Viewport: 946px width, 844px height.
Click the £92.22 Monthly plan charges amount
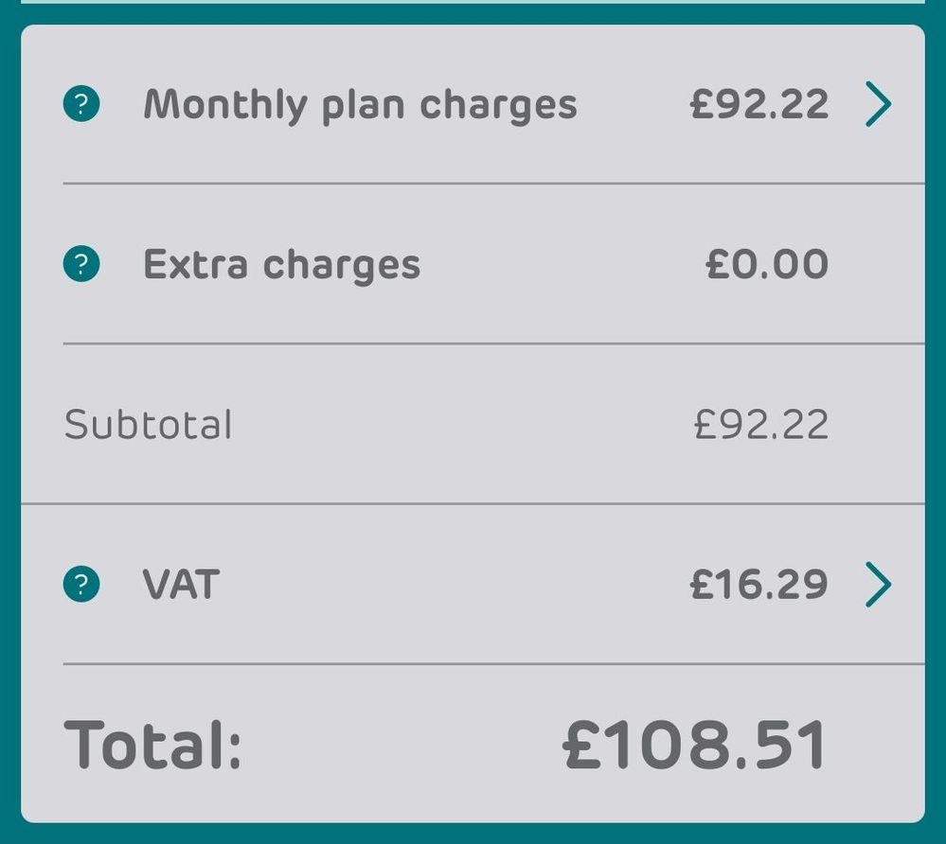point(759,104)
